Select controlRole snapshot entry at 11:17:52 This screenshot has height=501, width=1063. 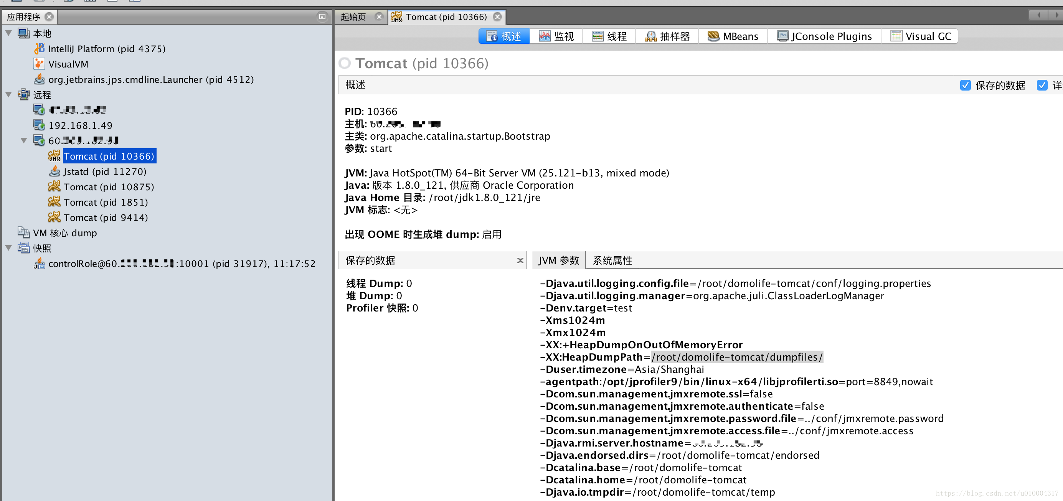(182, 263)
